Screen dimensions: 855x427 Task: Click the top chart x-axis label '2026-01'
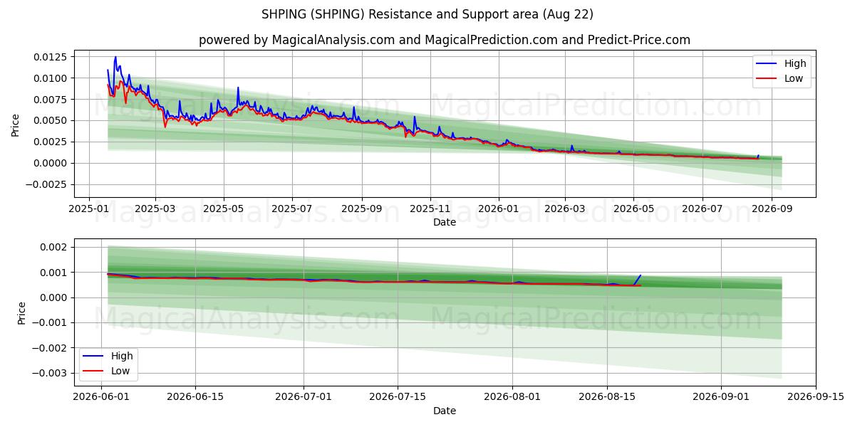498,209
